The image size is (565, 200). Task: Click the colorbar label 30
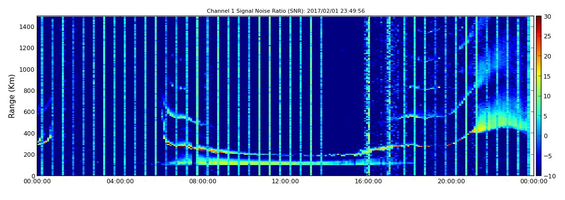pyautogui.click(x=548, y=17)
